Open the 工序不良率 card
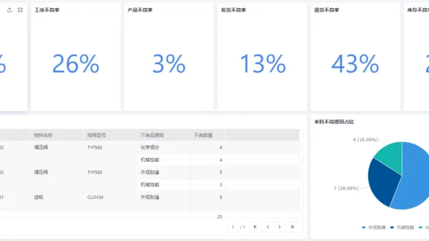Image resolution: width=429 pixels, height=241 pixels. coord(76,57)
